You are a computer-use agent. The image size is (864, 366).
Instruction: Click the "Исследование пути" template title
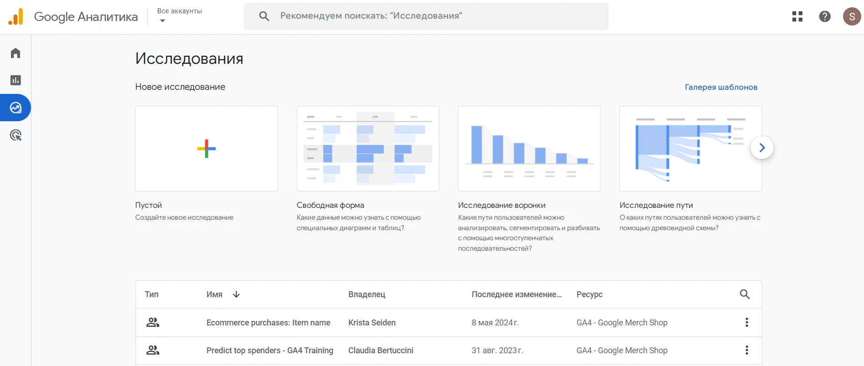point(656,205)
